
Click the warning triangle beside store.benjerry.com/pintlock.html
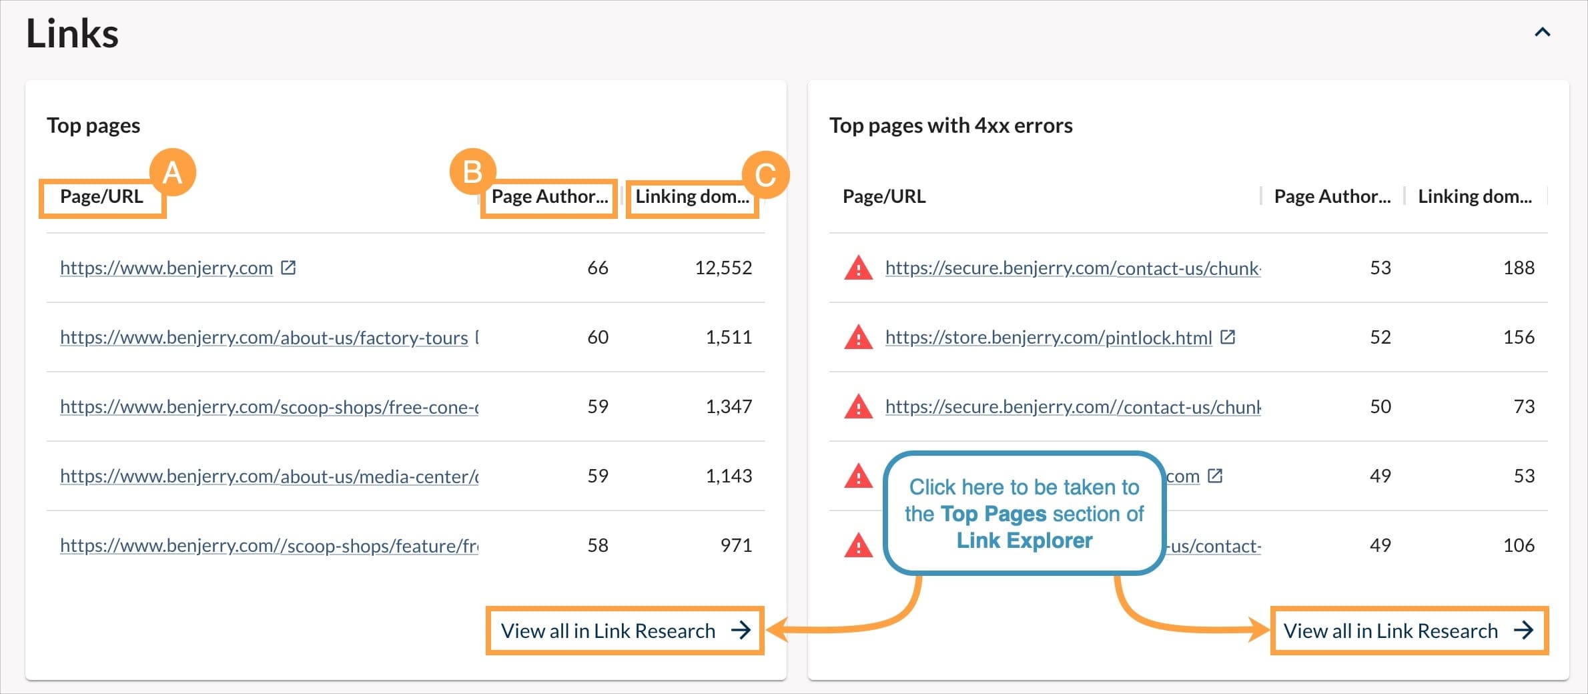click(857, 337)
